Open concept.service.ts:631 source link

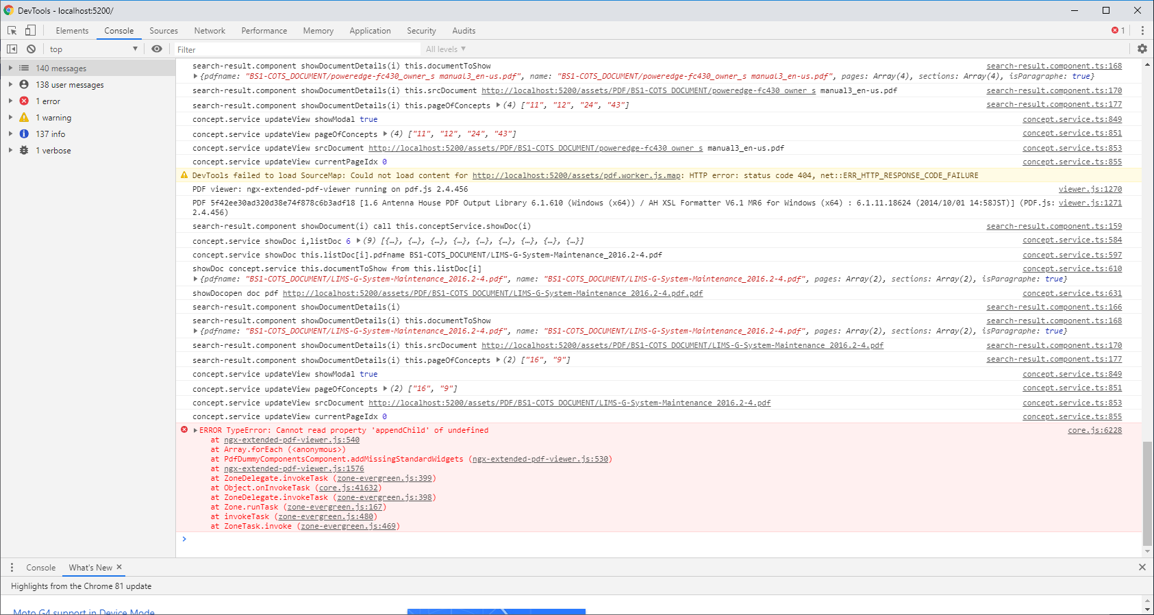tap(1073, 294)
